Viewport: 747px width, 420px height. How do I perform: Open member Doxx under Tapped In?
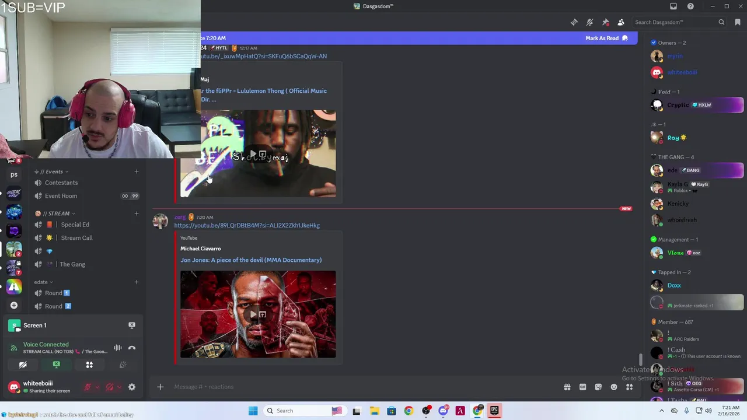[697, 285]
